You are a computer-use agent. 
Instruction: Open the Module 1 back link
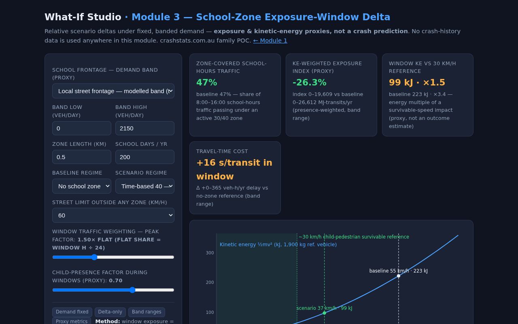pos(270,40)
